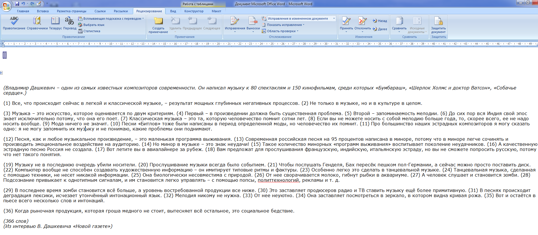Open the undo history dropdown arrow
The width and height of the screenshot is (538, 235).
pos(27,4)
